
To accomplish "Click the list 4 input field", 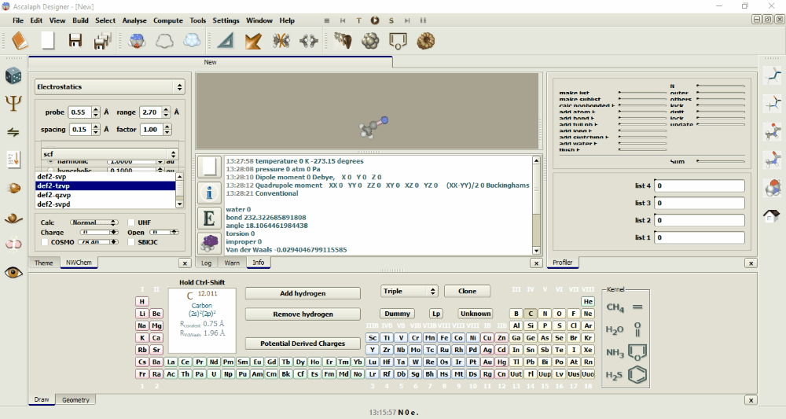I will click(x=699, y=186).
